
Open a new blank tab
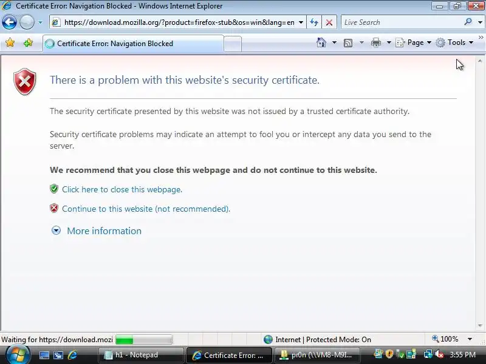(233, 44)
